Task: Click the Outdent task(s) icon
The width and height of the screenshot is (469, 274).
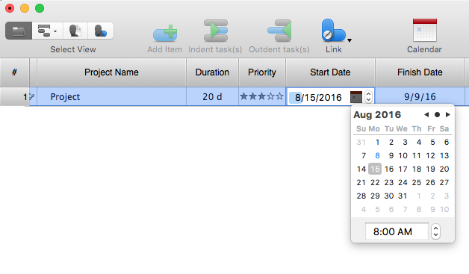Action: pos(279,31)
